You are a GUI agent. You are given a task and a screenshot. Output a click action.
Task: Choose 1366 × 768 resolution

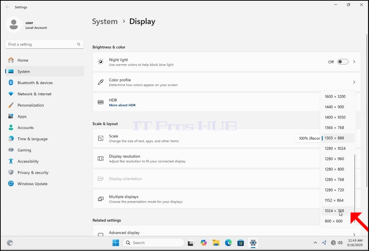(338, 128)
